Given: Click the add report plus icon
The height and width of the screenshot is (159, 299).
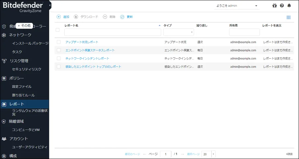Looking at the screenshot, I should click(58, 17).
